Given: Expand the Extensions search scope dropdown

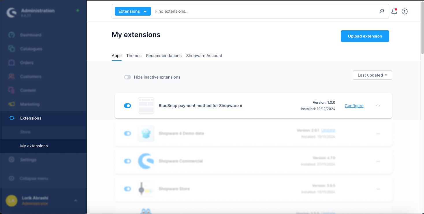Looking at the screenshot, I should point(133,11).
